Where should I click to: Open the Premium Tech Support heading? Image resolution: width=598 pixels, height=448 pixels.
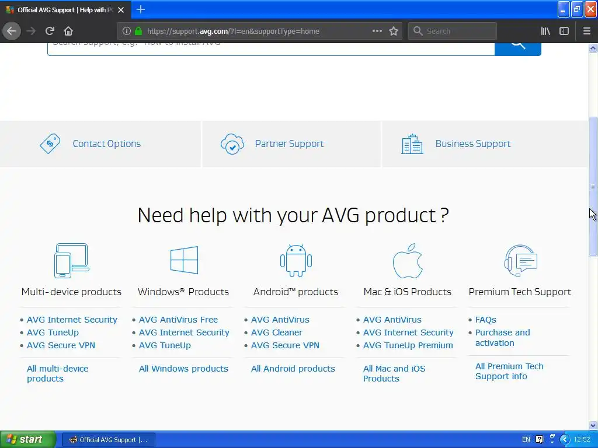520,292
